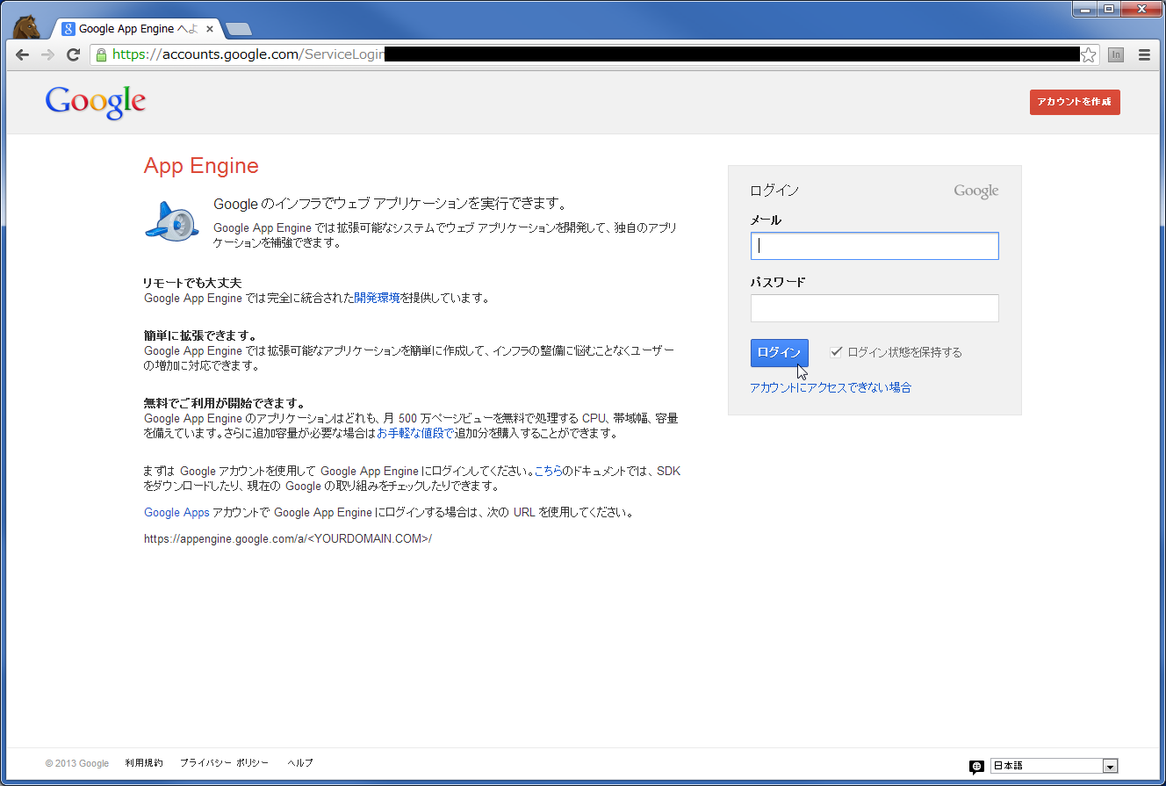Click the 無料でご利用が開始できます。 heading
Screen dimensions: 1166x786
point(224,403)
